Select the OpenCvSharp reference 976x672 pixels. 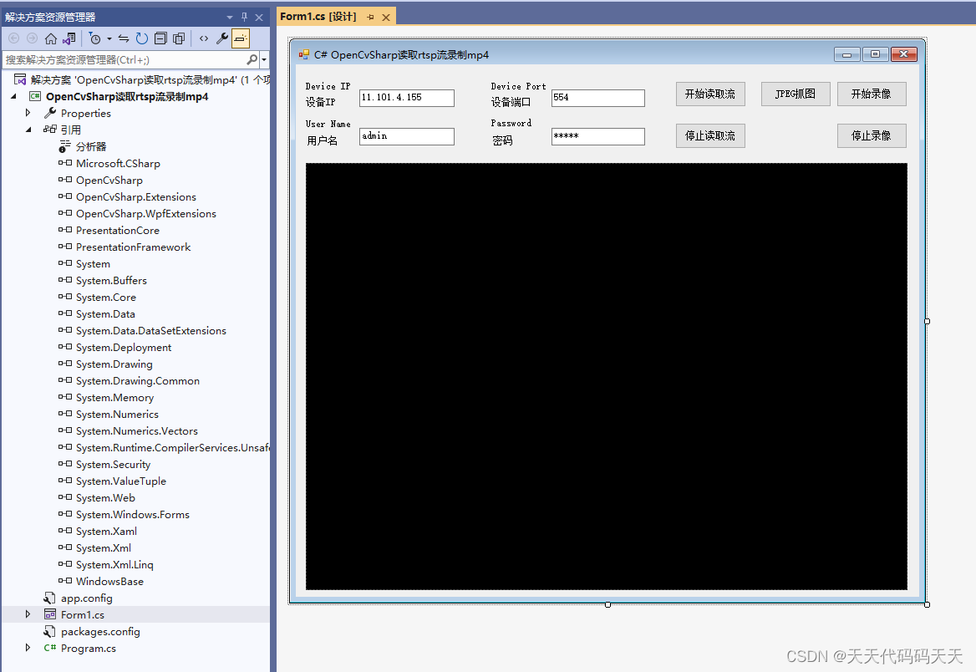click(109, 180)
